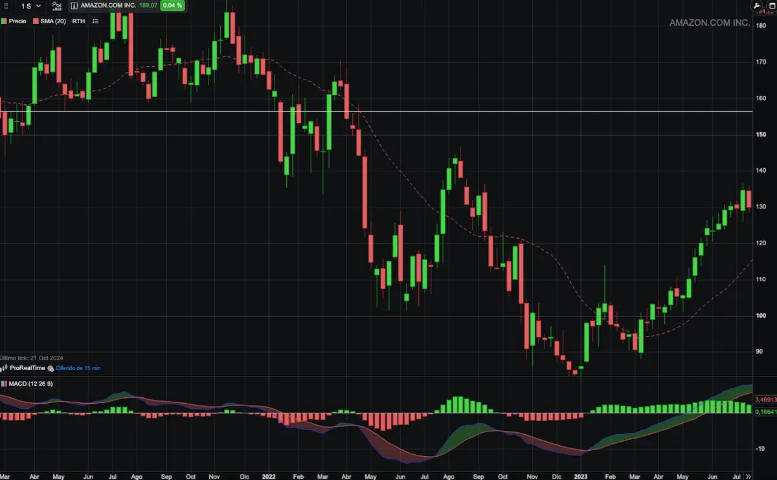
Task: Click the white horizontal line near 156
Action: 388,112
